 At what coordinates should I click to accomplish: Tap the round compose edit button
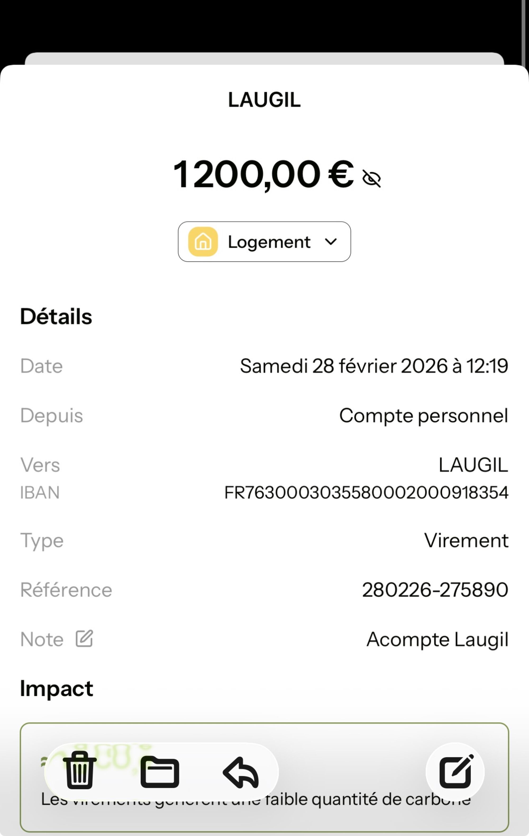(455, 771)
